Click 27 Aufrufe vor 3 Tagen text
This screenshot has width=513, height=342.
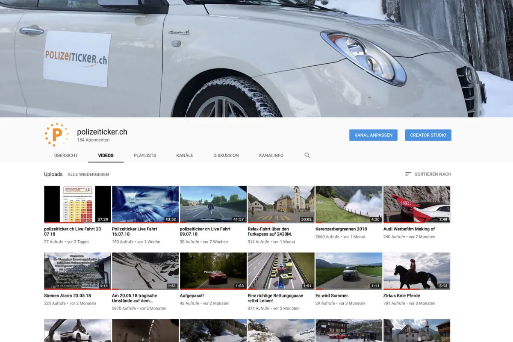[66, 242]
